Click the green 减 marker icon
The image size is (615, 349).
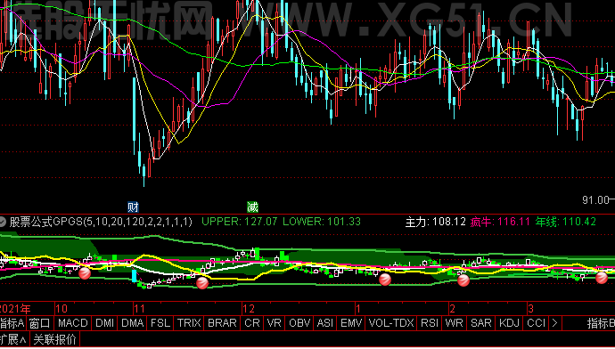252,207
